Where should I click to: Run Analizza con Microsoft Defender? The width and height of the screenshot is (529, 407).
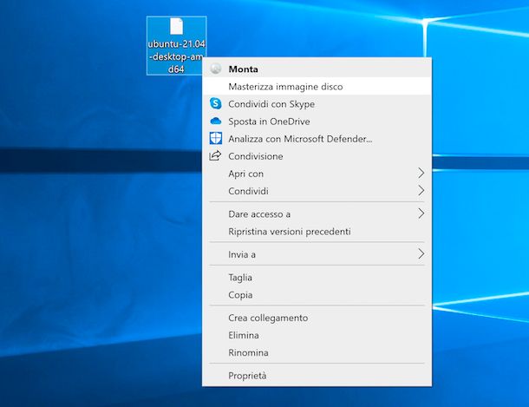[317, 139]
